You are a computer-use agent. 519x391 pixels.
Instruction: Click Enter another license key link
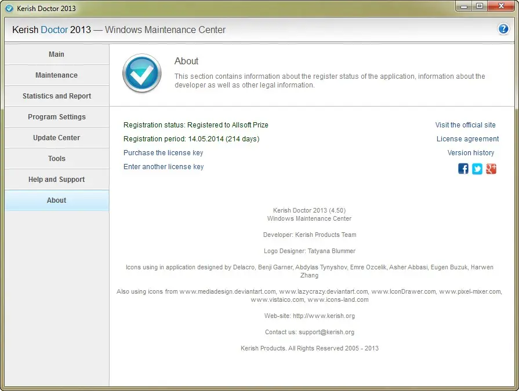point(164,167)
